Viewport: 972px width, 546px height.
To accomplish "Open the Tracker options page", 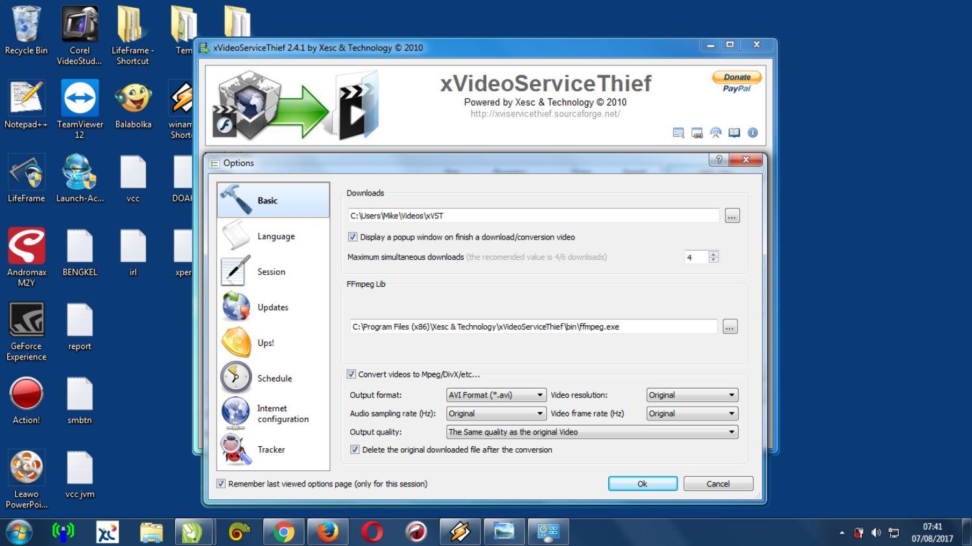I will [273, 449].
